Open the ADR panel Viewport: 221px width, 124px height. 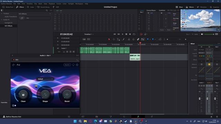pyautogui.click(x=56, y=7)
